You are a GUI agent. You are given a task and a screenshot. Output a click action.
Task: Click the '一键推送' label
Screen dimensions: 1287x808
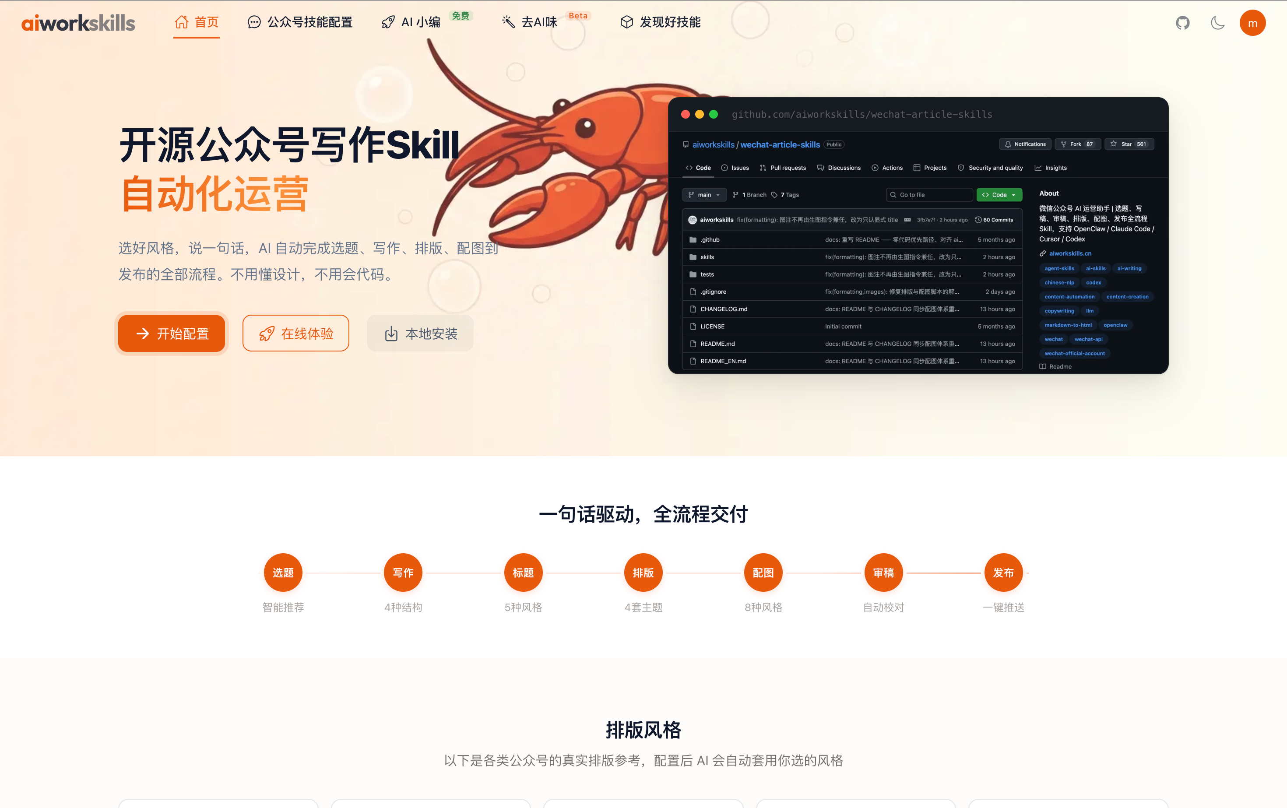coord(1004,607)
